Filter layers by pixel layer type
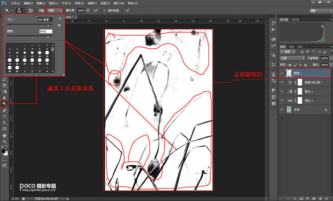333x201 pixels. (302, 52)
